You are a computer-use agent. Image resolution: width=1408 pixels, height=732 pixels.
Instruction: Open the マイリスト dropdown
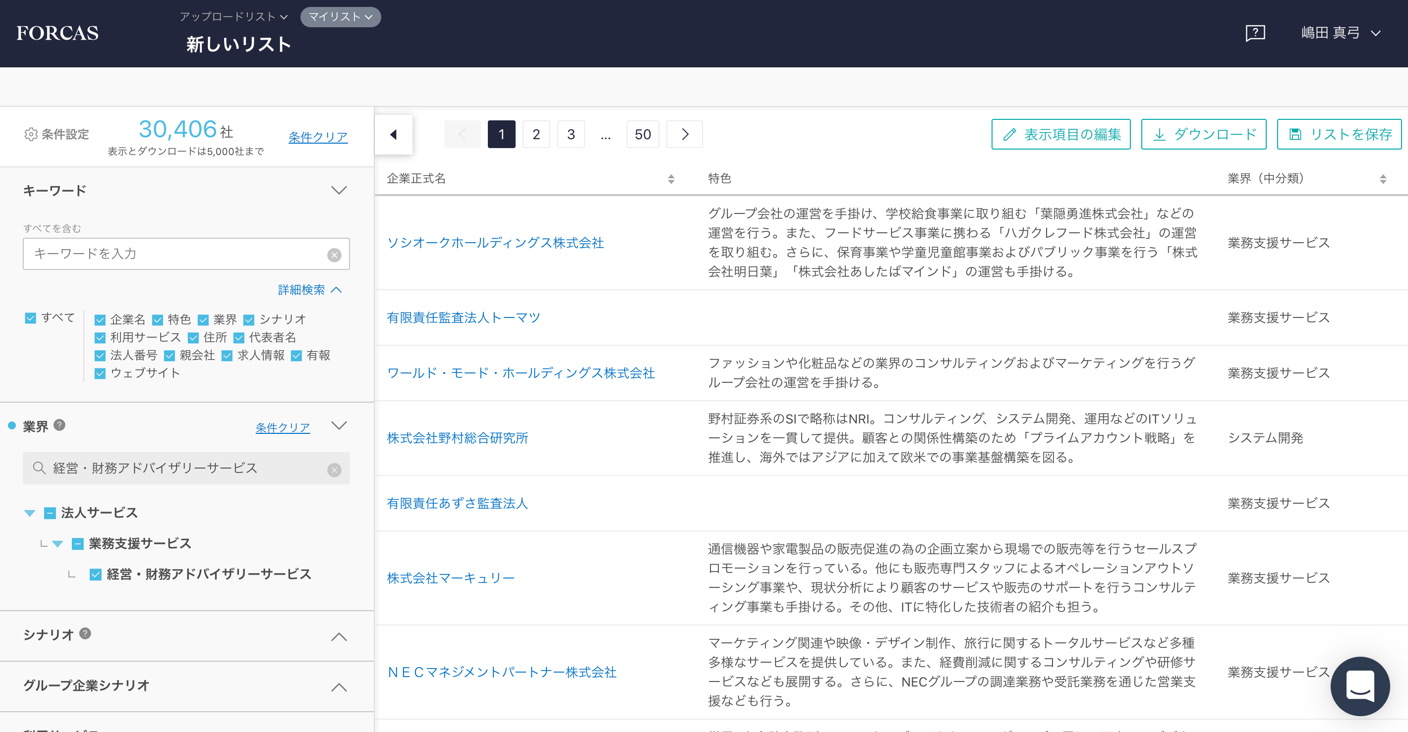pos(340,17)
